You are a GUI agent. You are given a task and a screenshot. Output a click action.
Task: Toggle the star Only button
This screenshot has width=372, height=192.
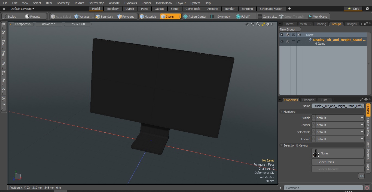click(353, 9)
